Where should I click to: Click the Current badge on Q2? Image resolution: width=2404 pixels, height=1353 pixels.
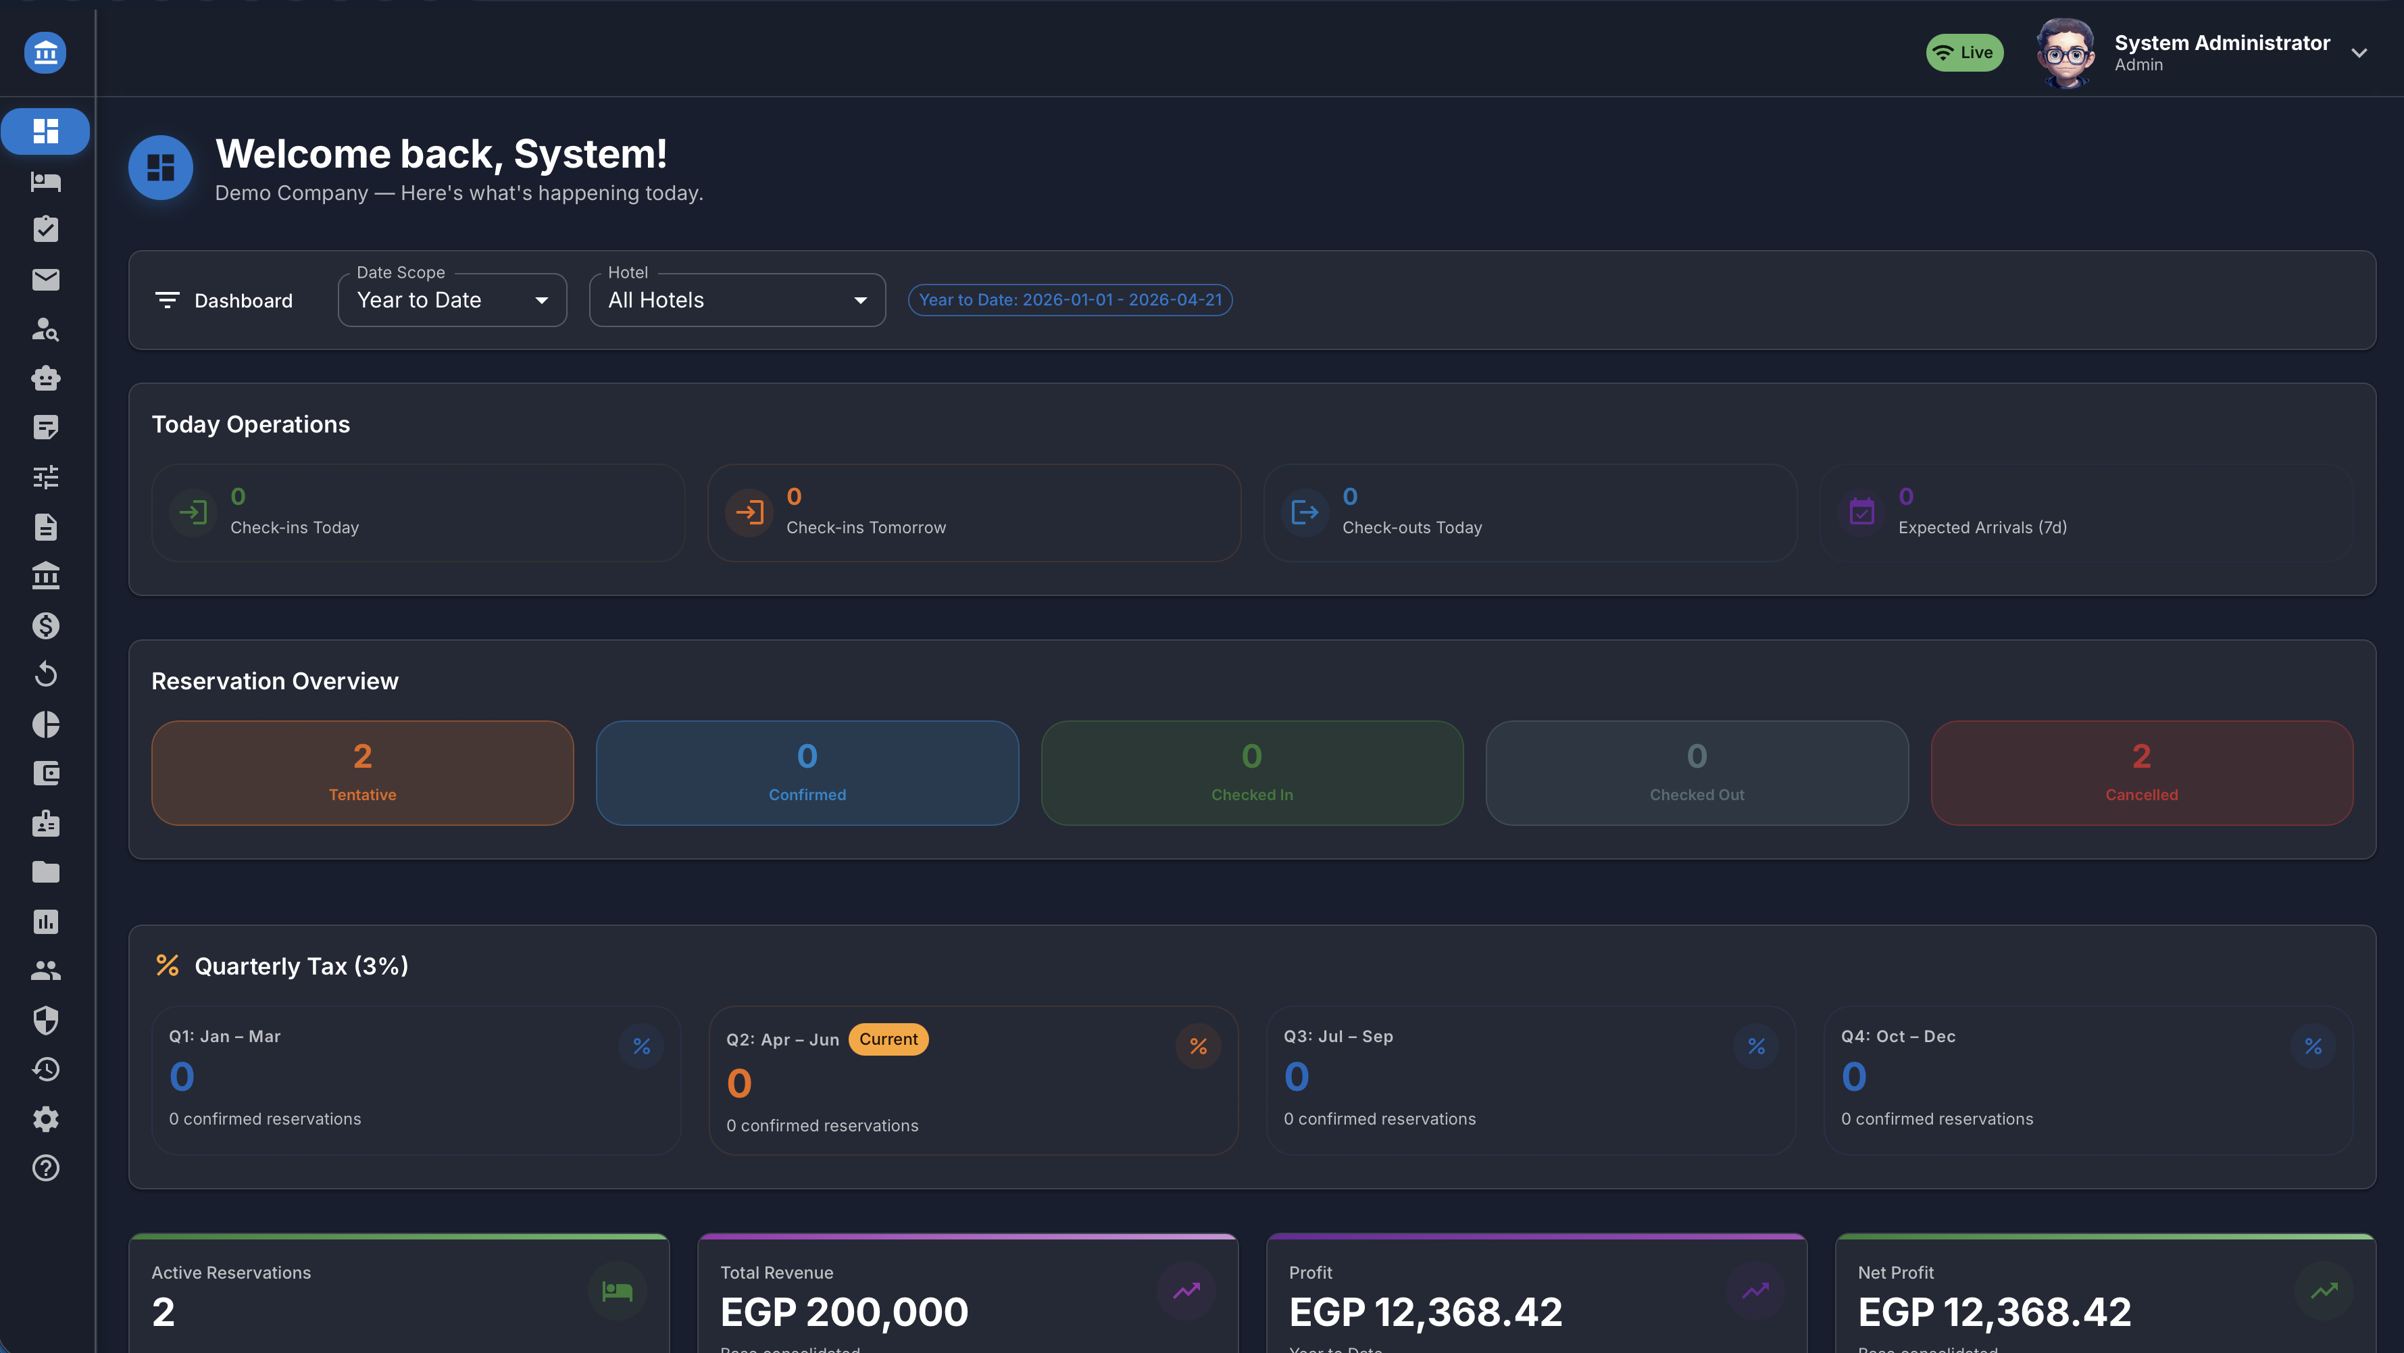click(888, 1039)
